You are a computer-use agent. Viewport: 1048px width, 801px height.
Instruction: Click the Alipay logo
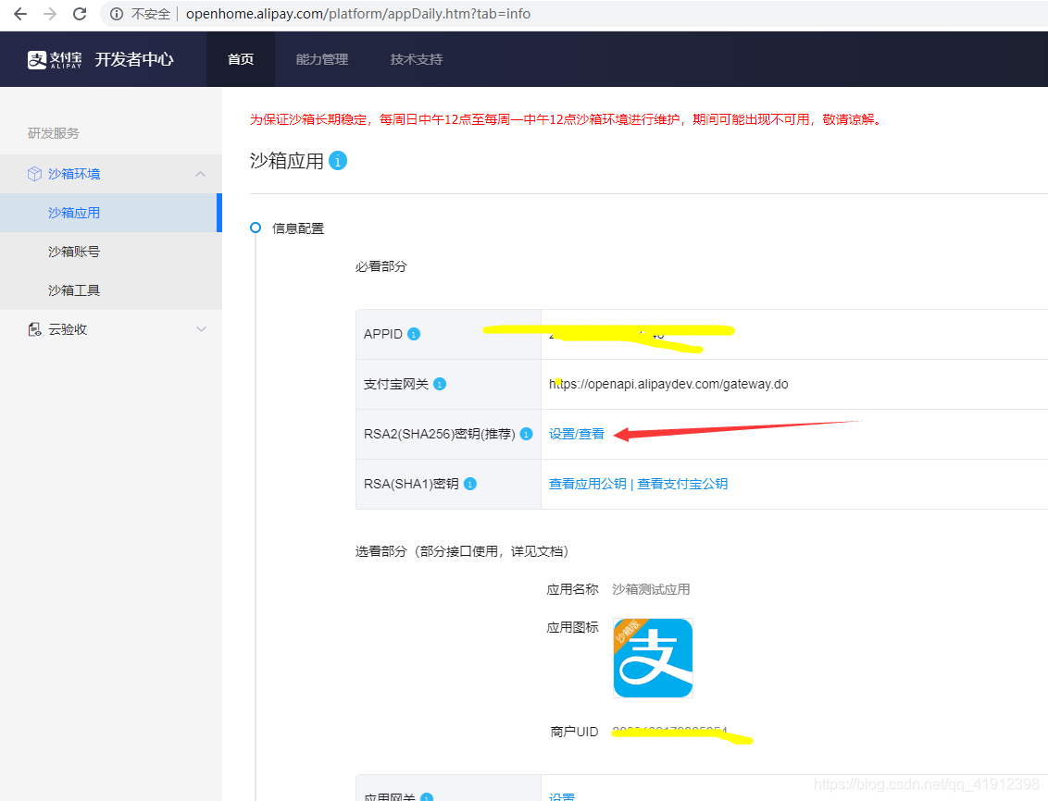pyautogui.click(x=55, y=59)
